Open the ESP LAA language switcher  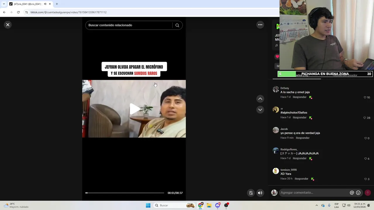337,205
